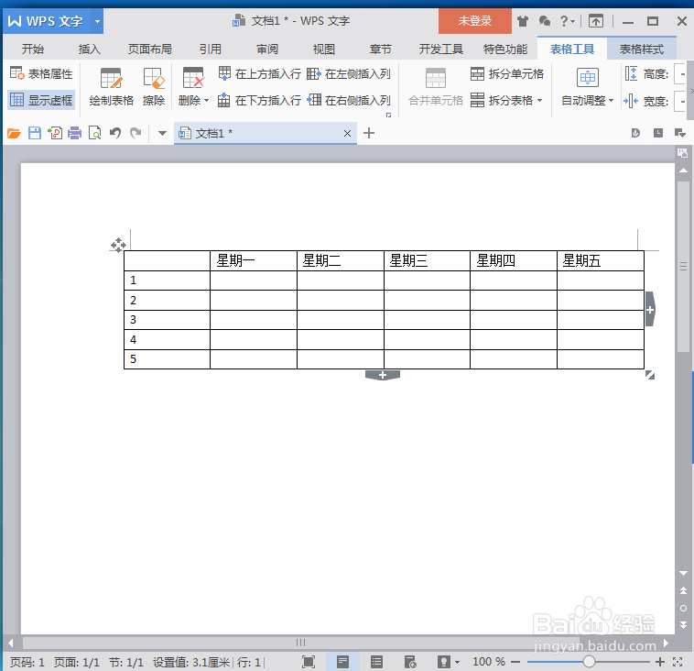
Task: Switch to the 视图 tab
Action: 324,49
